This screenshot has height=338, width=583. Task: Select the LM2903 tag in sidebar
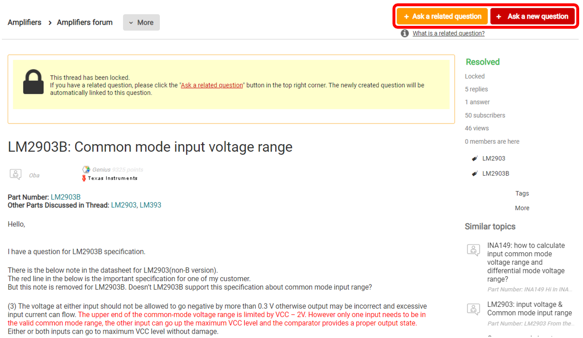point(494,158)
